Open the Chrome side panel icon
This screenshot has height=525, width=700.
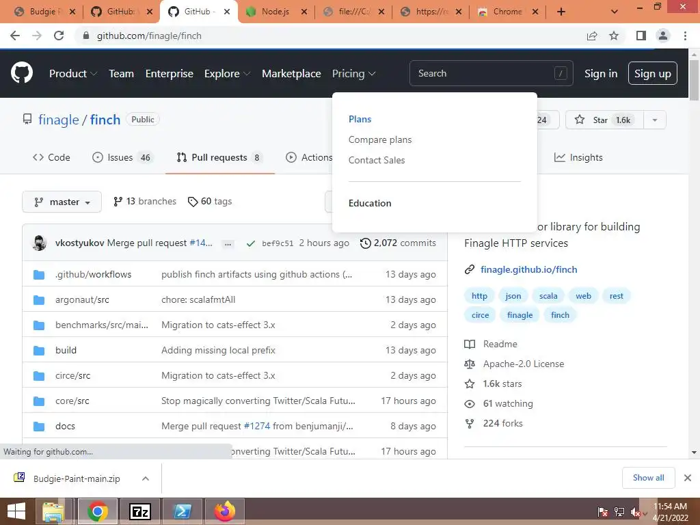point(641,36)
